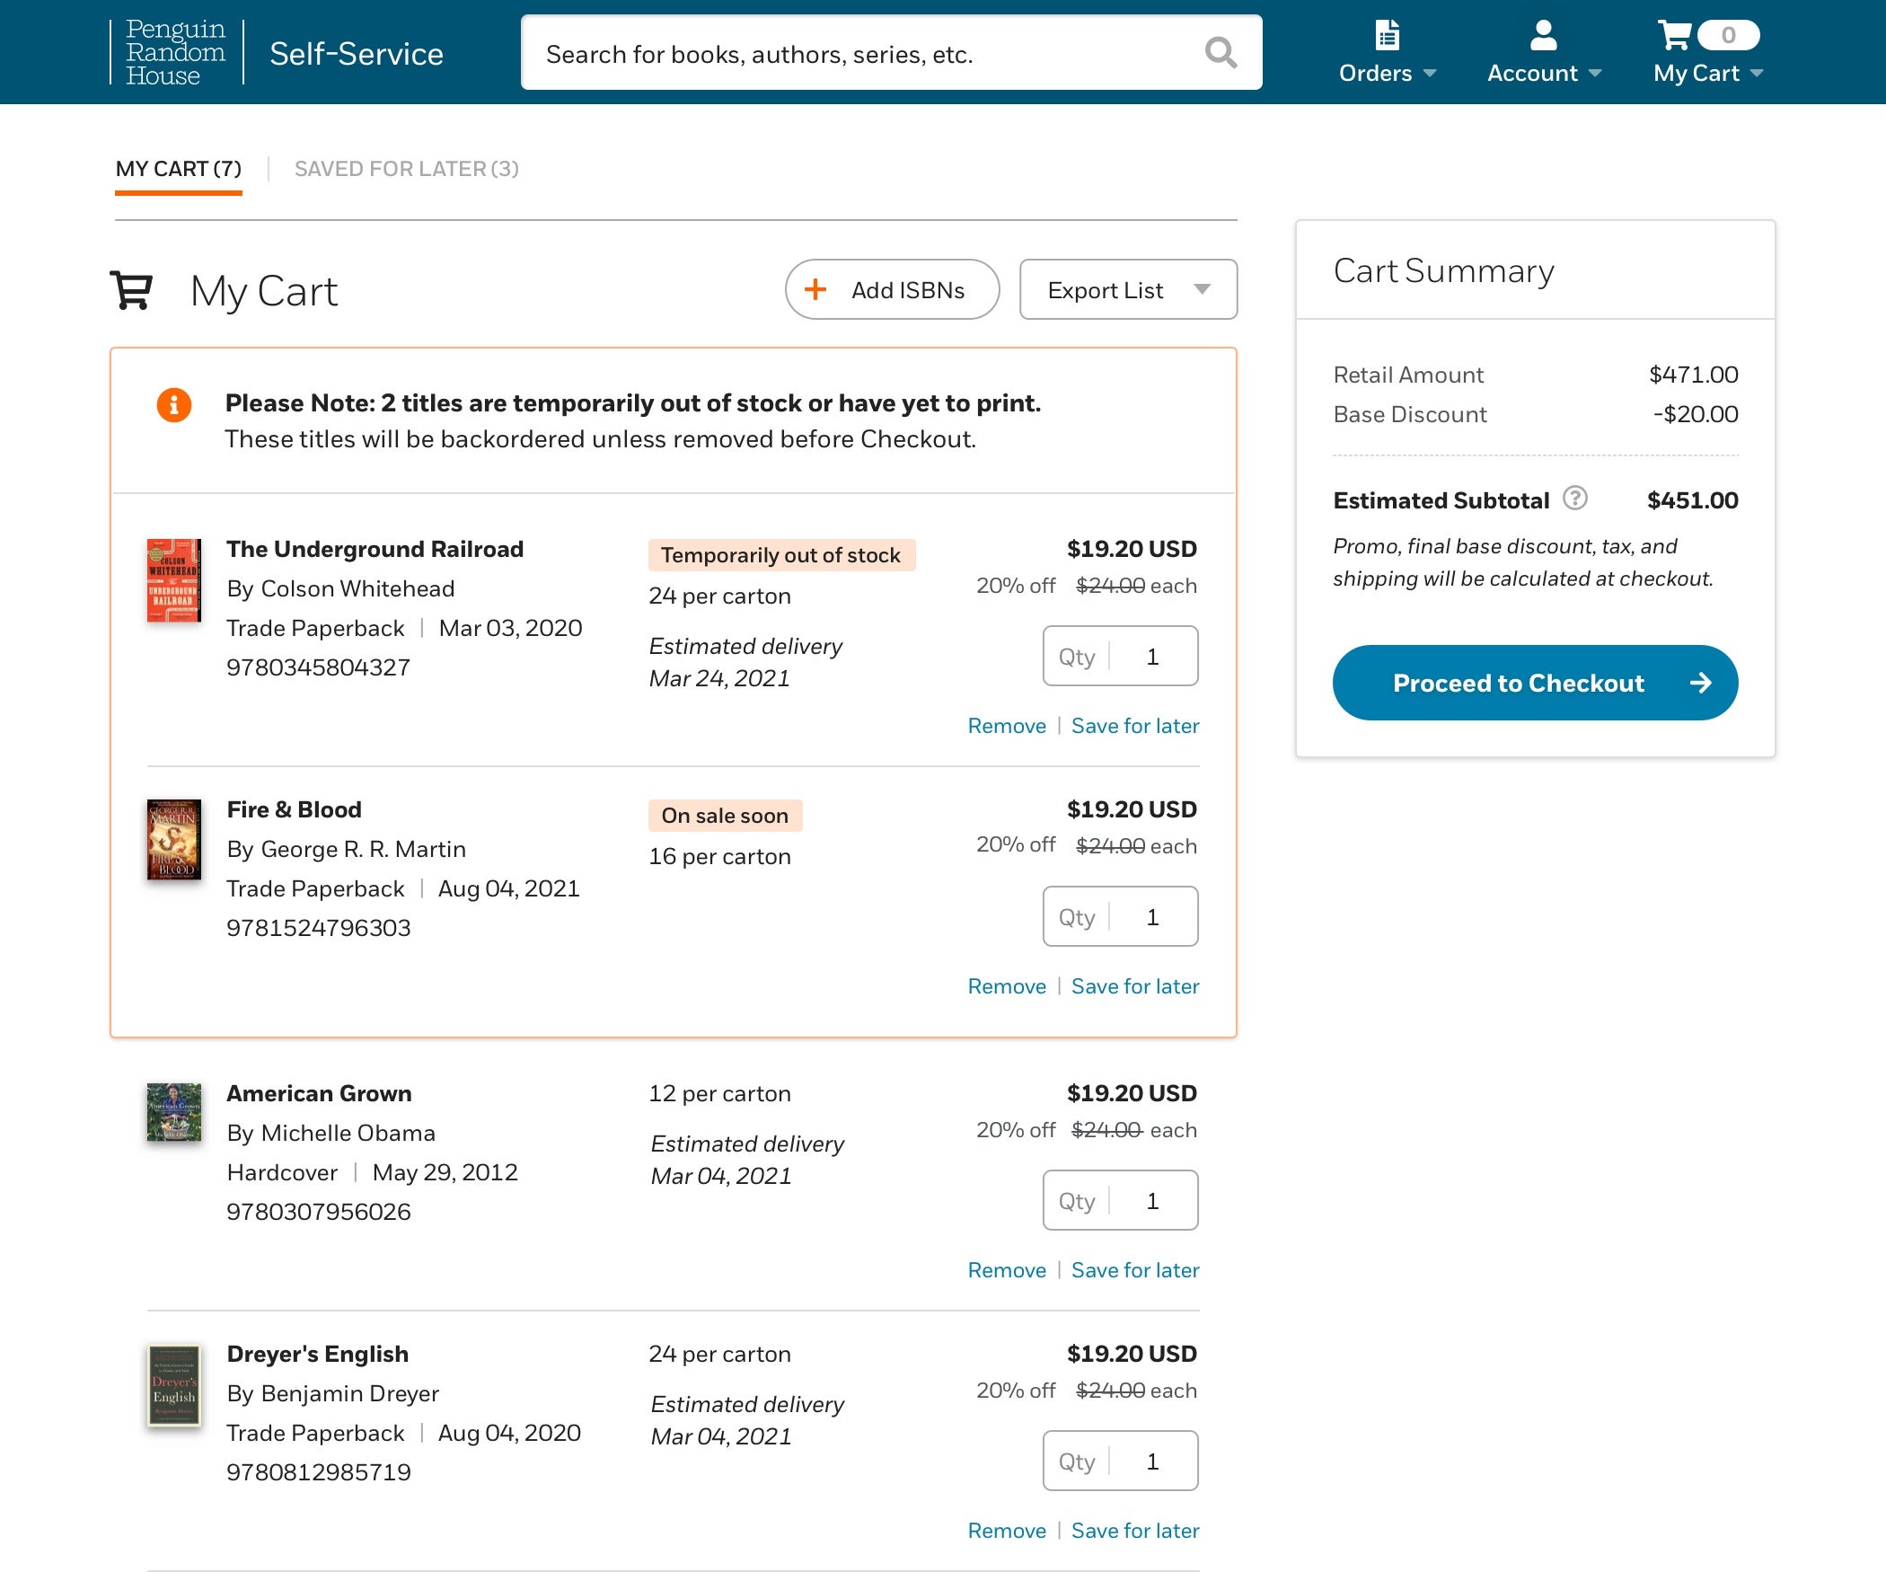
Task: Click Proceed to Checkout button
Action: [x=1535, y=683]
